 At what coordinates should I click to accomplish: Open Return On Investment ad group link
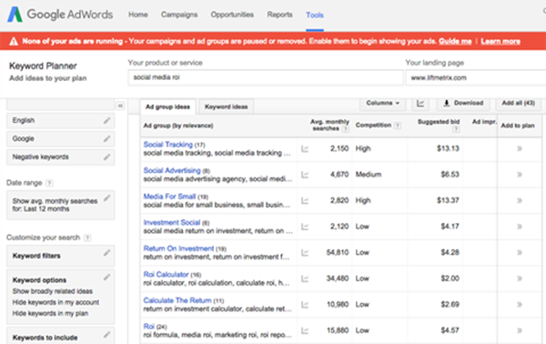(178, 248)
